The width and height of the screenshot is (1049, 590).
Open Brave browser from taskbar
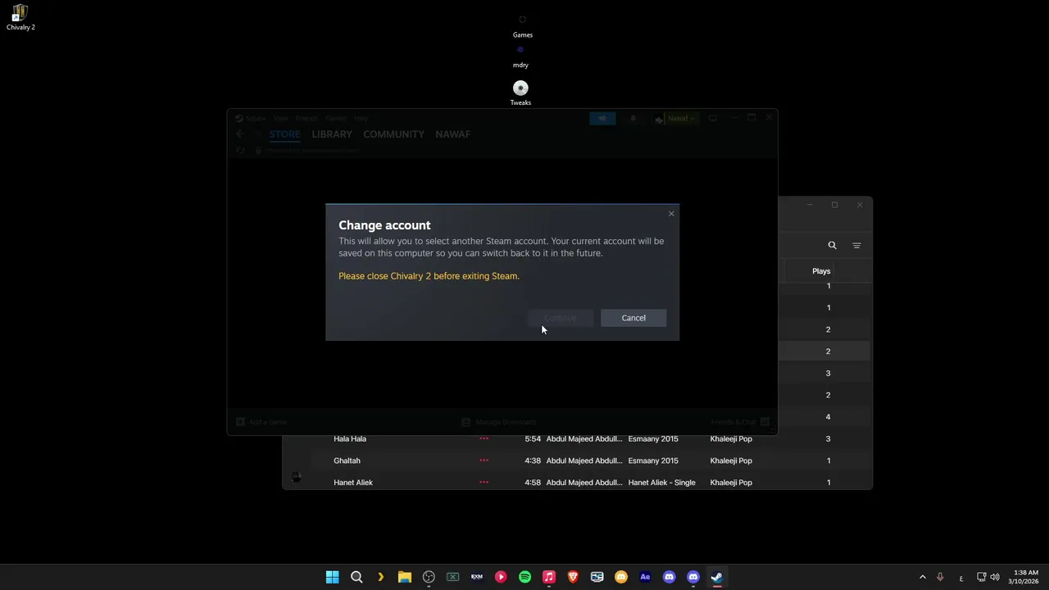573,577
